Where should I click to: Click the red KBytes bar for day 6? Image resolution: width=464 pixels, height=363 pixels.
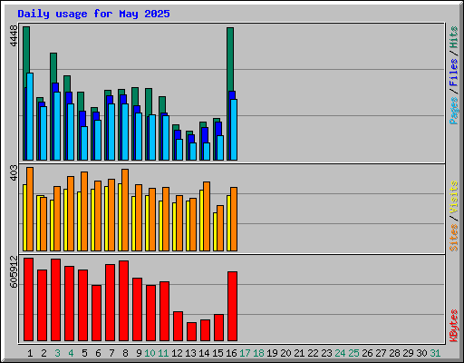96,313
